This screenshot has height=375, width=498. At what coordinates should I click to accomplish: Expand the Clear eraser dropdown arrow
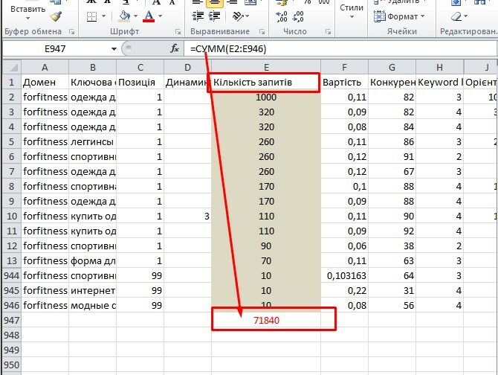pyautogui.click(x=466, y=16)
